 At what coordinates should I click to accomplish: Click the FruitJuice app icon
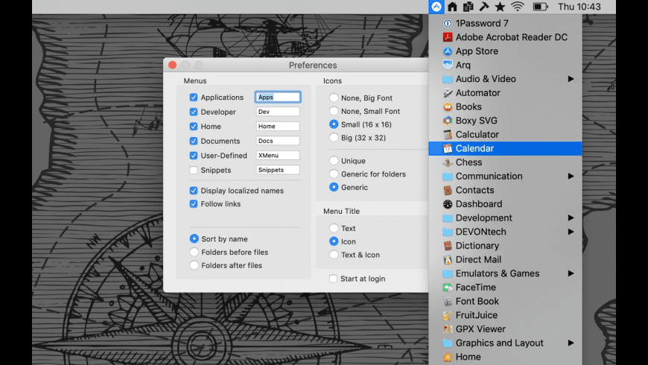(x=448, y=315)
